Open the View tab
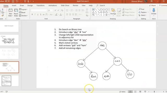 point(83,5)
